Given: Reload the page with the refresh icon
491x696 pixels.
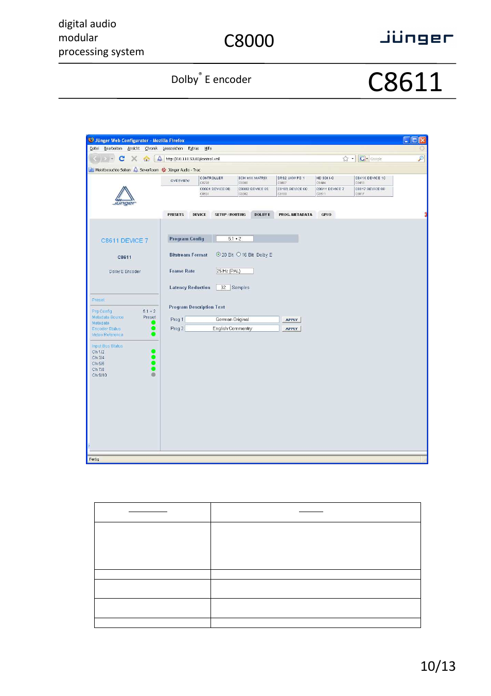Looking at the screenshot, I should 122,159.
